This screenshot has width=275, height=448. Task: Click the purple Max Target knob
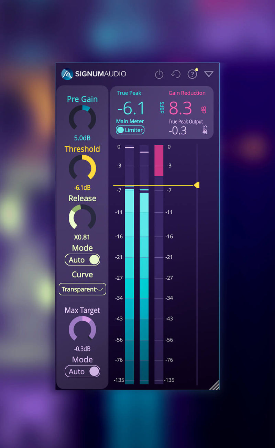coord(82,329)
